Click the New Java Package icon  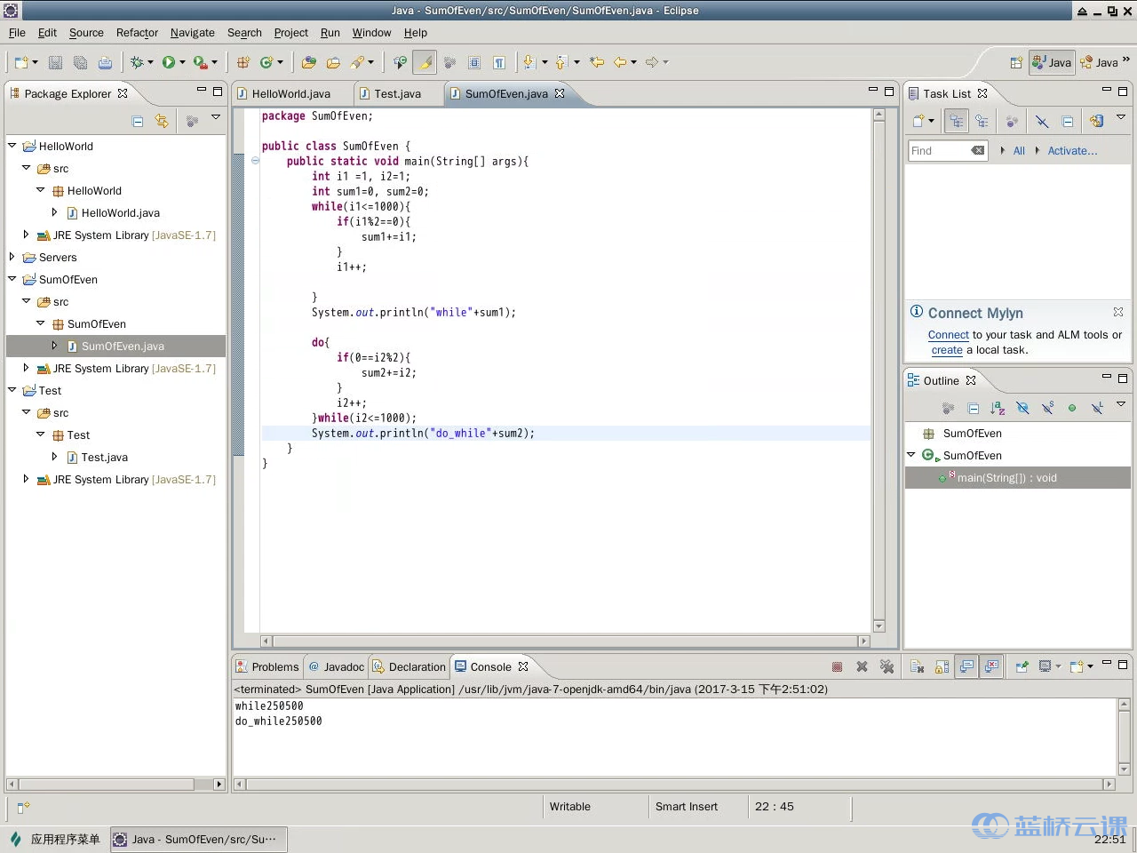click(243, 62)
